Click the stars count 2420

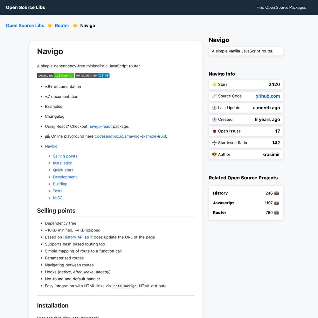tap(274, 84)
